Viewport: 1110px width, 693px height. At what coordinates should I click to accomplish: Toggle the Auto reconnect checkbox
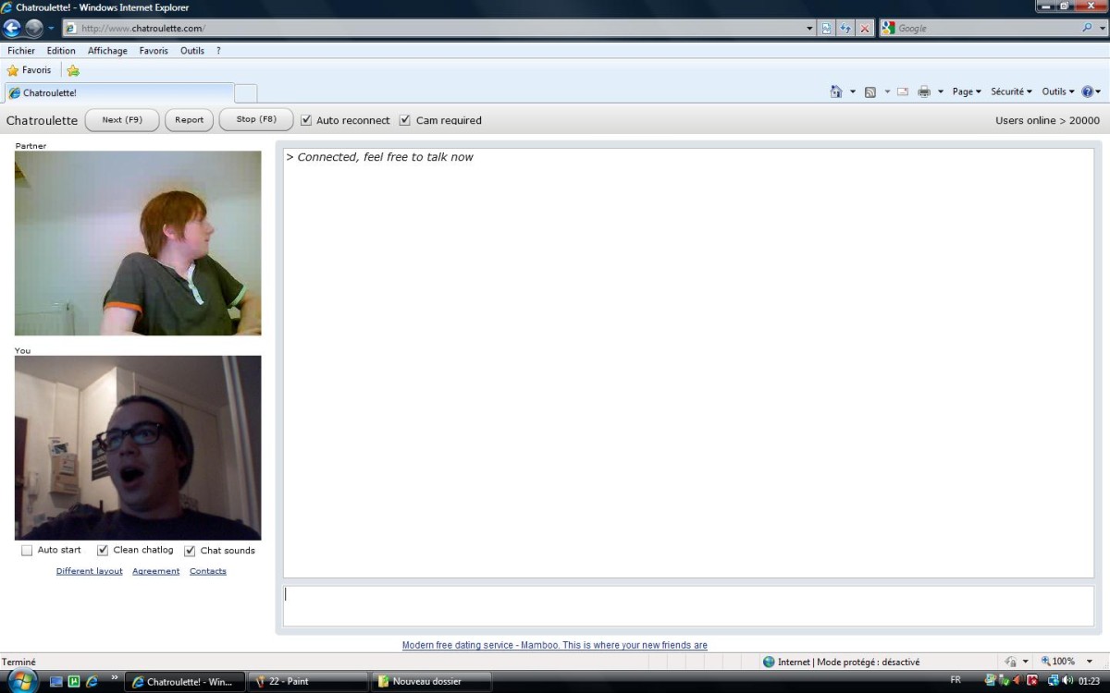point(306,120)
